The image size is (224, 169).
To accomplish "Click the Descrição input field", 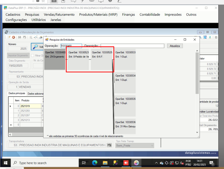I will [x=132, y=46].
